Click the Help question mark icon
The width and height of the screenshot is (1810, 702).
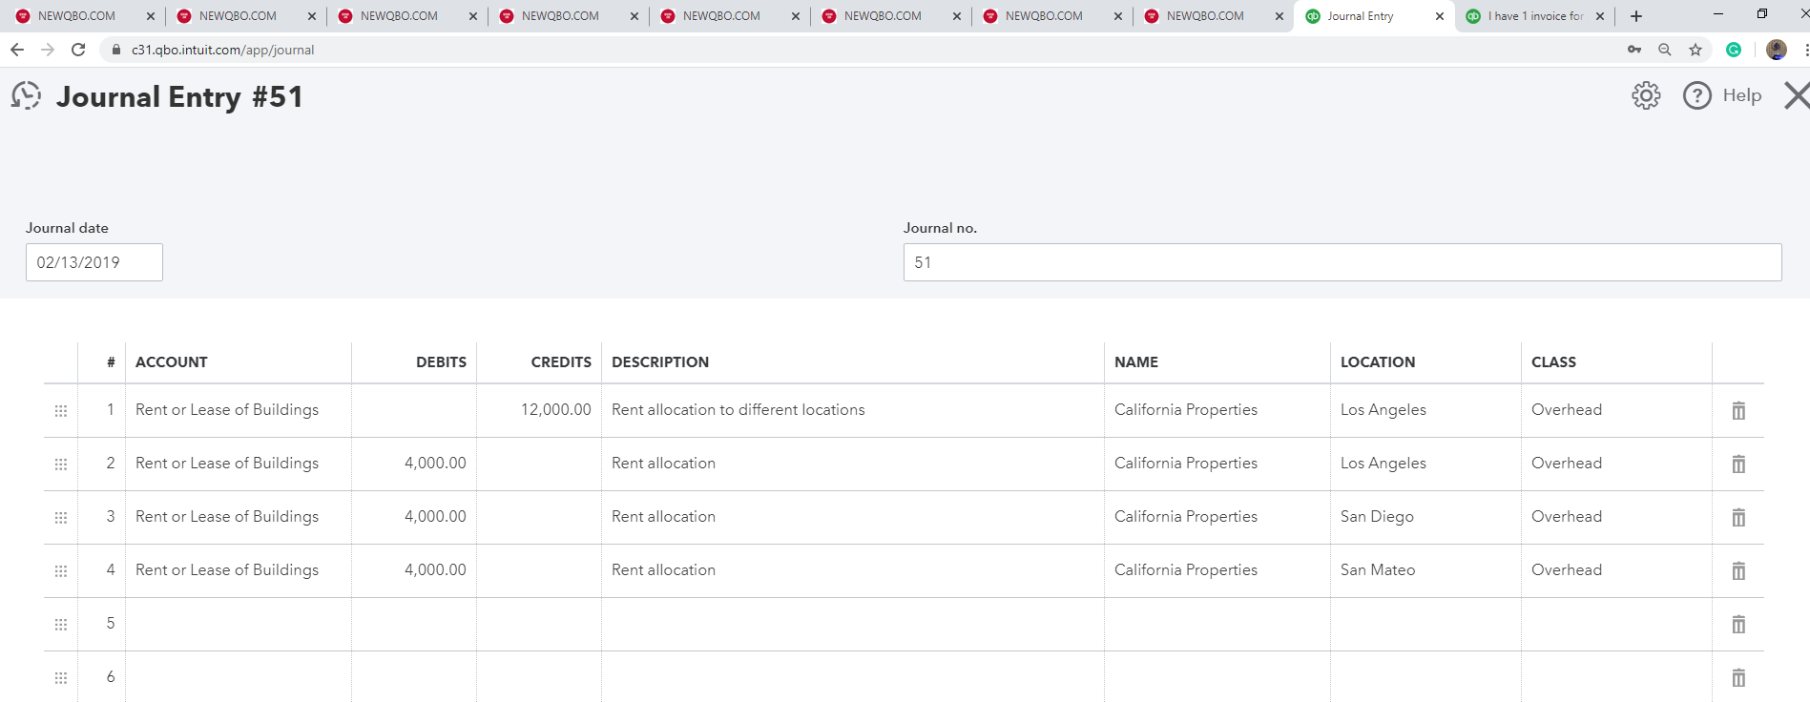1696,95
